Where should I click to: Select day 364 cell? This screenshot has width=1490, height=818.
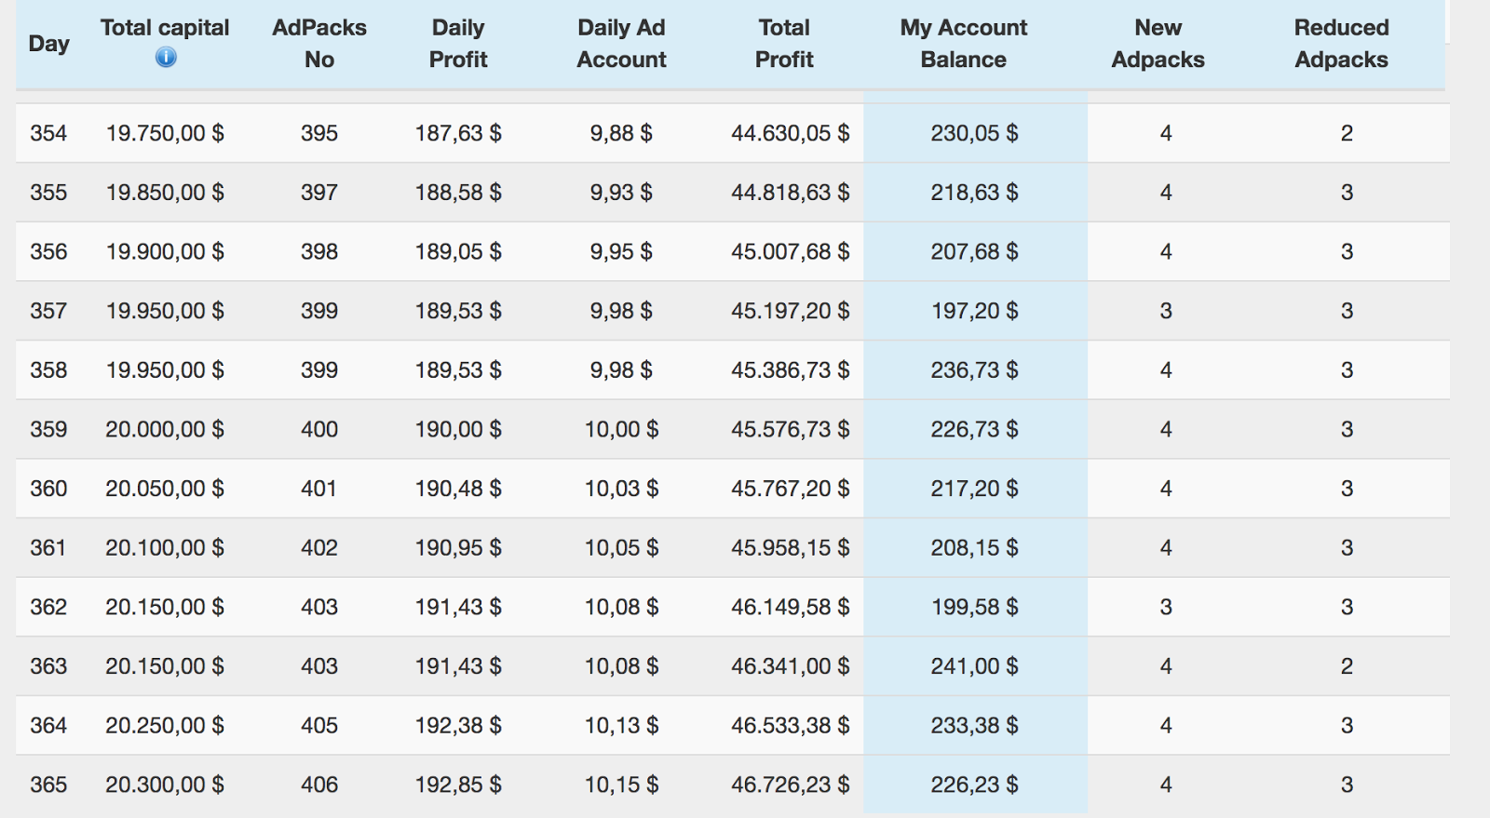point(48,726)
